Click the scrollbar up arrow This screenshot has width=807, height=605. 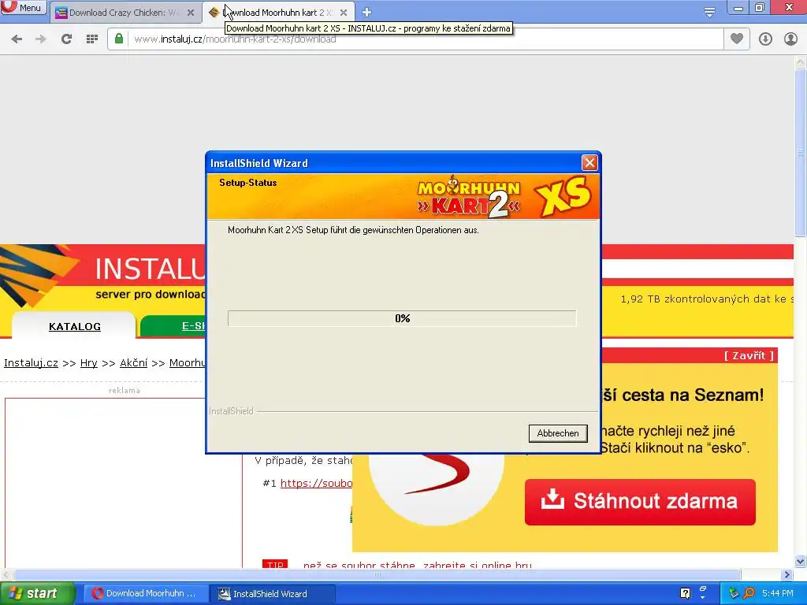801,61
